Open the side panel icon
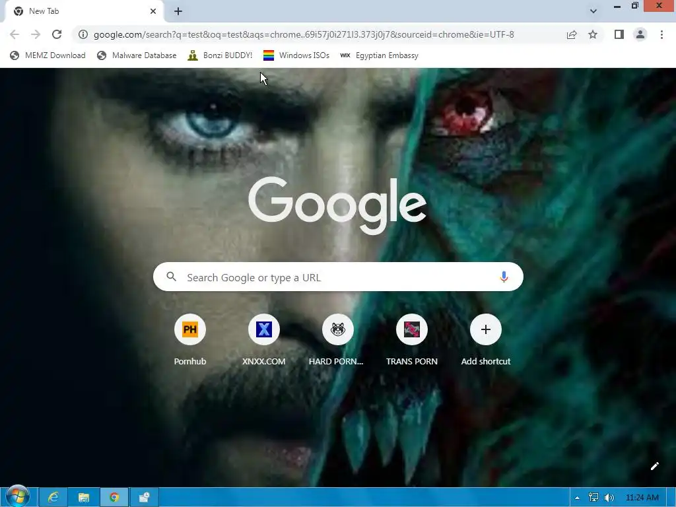Image resolution: width=676 pixels, height=507 pixels. tap(619, 34)
